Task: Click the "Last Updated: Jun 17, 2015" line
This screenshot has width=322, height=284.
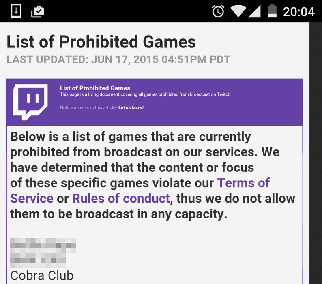Action: point(118,60)
